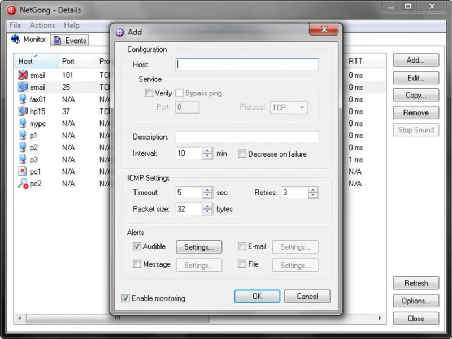Select the email port 25 host icon
452x339 pixels.
coord(23,87)
